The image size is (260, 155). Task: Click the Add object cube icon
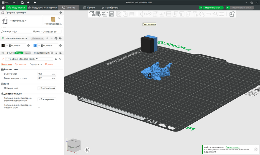92,14
